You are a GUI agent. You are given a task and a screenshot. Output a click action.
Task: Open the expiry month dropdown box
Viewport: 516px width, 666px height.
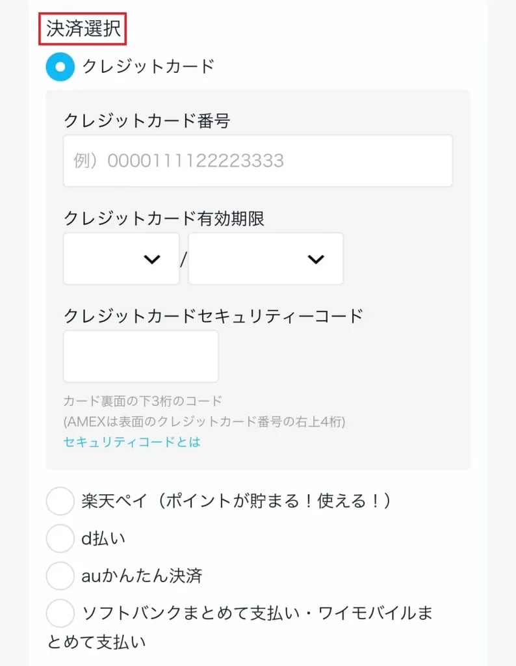[121, 259]
